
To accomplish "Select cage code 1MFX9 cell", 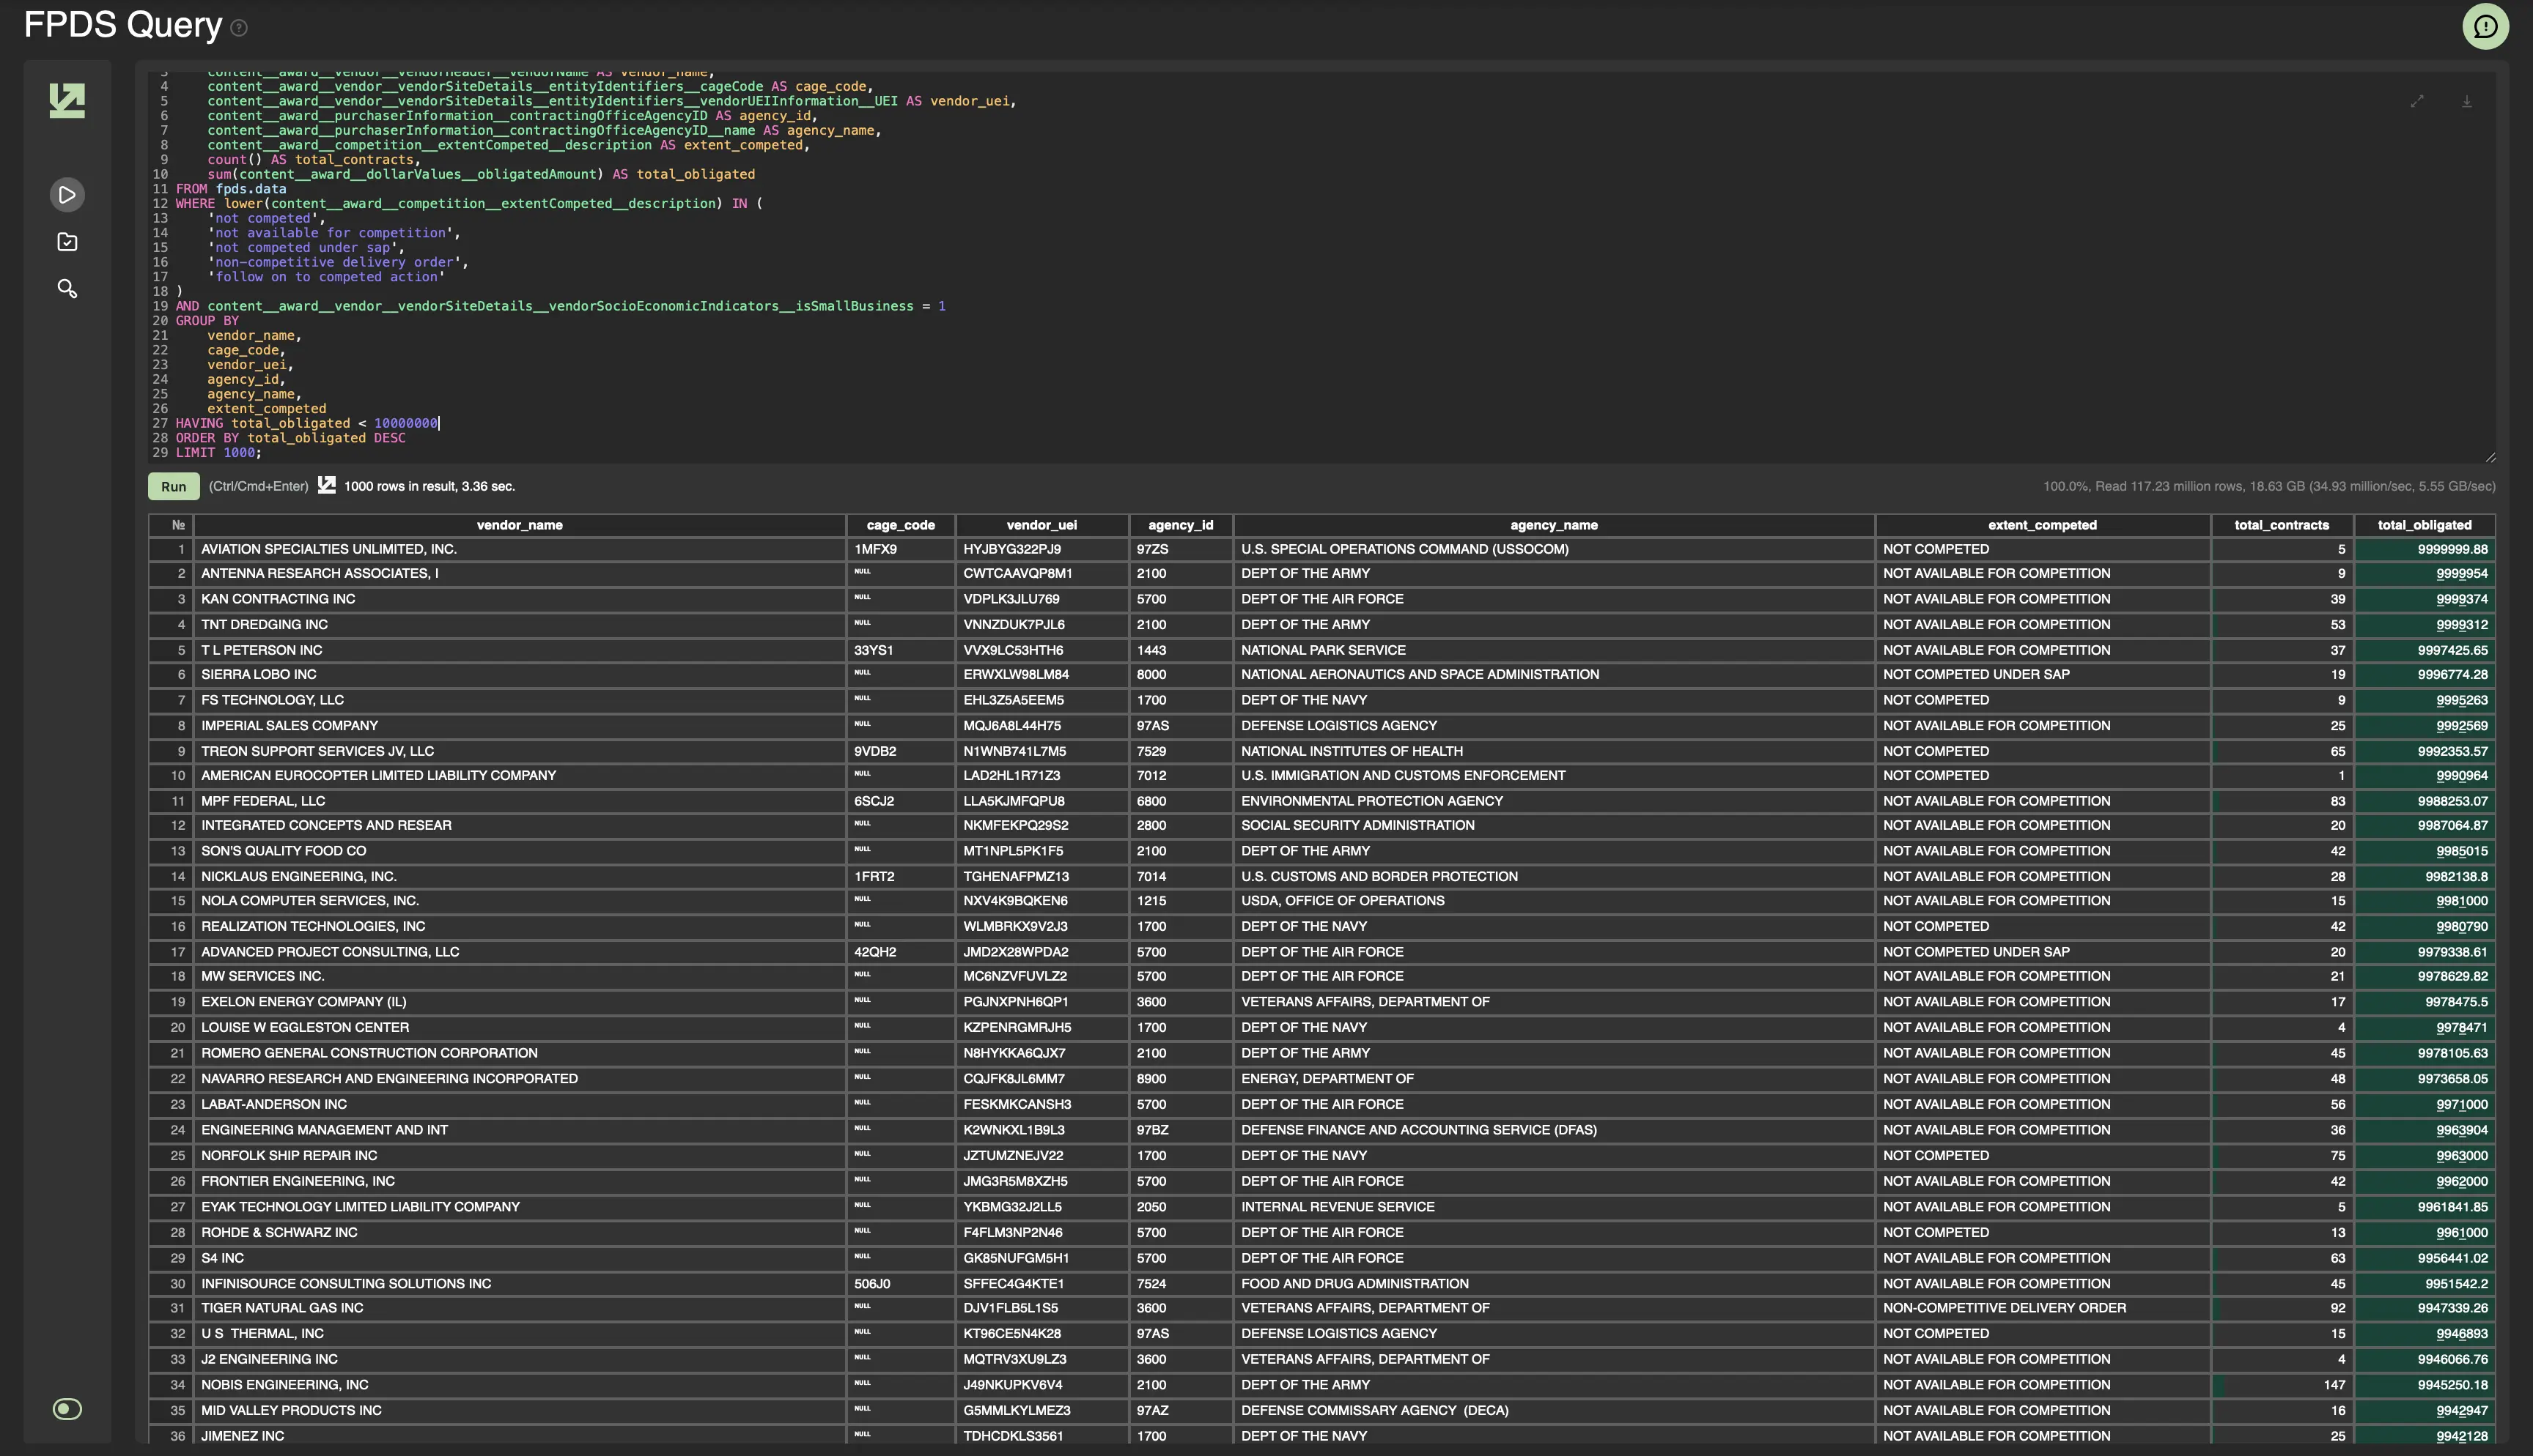I will pyautogui.click(x=900, y=549).
